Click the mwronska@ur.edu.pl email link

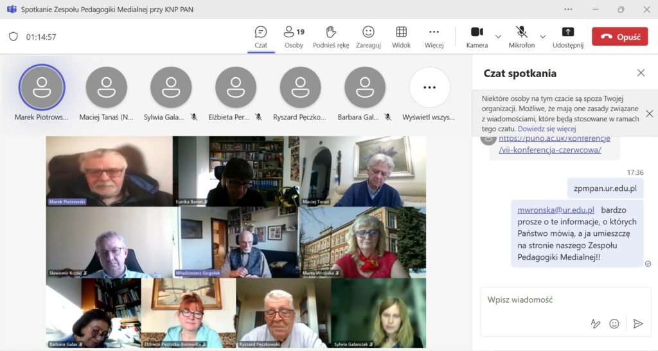[556, 210]
